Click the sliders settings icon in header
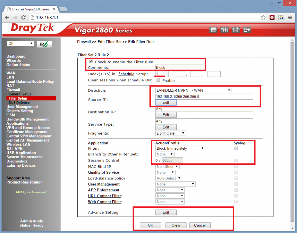297x233 pixels. click(x=224, y=30)
